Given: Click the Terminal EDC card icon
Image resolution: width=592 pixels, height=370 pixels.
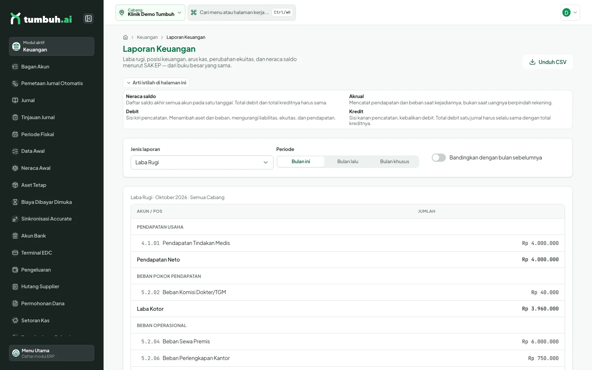Looking at the screenshot, I should tap(15, 253).
